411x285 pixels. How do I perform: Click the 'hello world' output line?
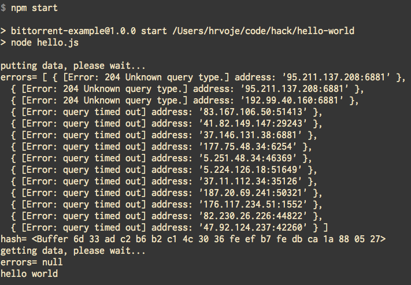[x=29, y=273]
